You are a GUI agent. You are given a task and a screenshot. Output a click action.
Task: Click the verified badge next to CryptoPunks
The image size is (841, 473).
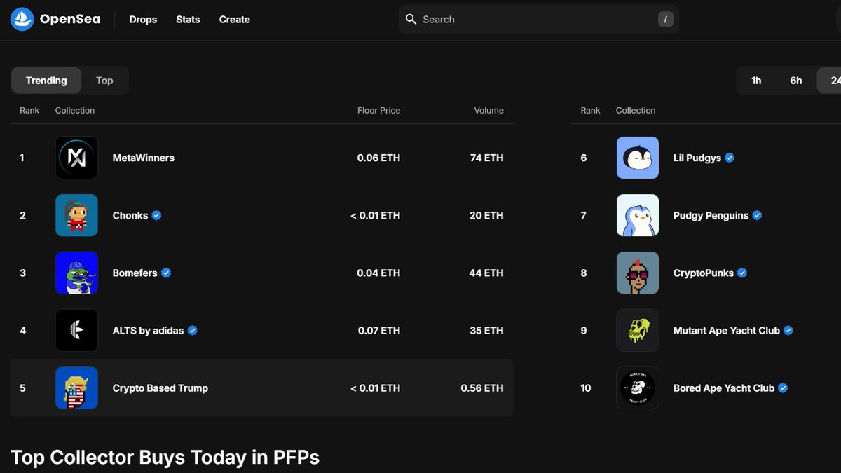[x=742, y=273]
